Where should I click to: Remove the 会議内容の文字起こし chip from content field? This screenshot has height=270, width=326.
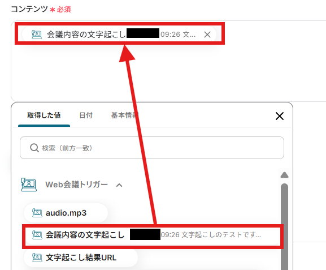tap(207, 35)
